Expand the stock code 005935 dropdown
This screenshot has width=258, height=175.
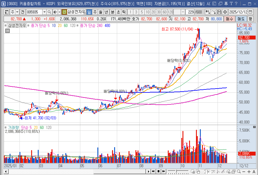pos(44,12)
